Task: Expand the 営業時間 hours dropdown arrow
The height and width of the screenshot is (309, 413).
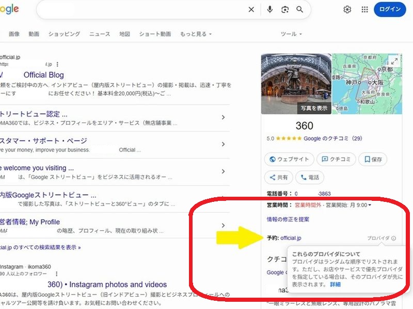Action: click(370, 205)
